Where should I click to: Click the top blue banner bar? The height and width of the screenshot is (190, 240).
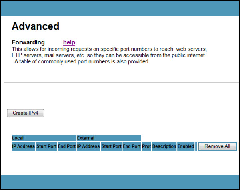120,8
